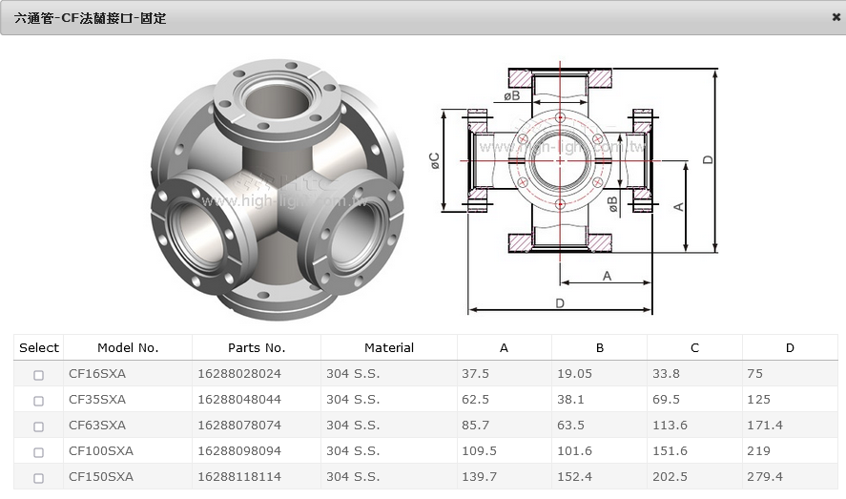Click column header A
The image size is (846, 499).
(504, 348)
